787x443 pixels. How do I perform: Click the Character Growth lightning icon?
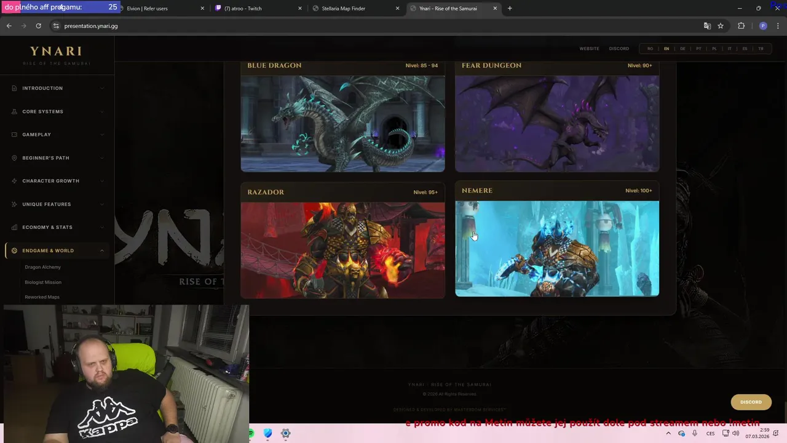pyautogui.click(x=14, y=181)
